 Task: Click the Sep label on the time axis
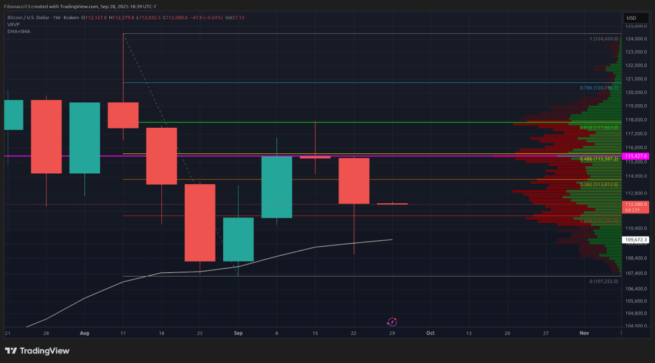tap(238, 333)
